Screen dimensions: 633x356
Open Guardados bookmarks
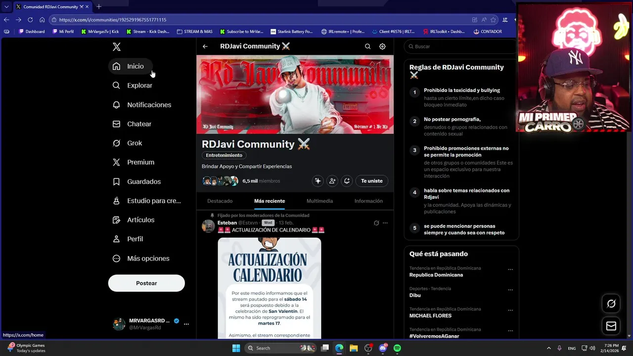click(137, 181)
